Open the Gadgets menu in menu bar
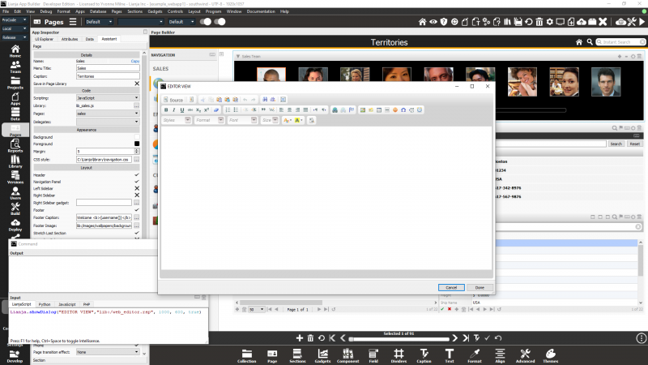Image resolution: width=648 pixels, height=365 pixels. point(155,11)
